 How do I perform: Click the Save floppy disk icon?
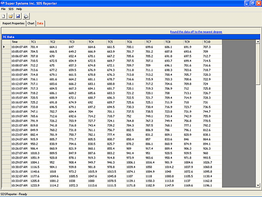click(x=18, y=16)
